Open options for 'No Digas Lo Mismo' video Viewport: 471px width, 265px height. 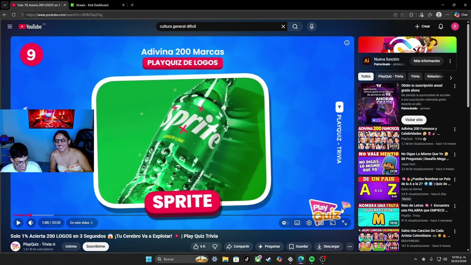455,155
